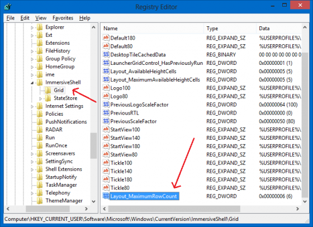
Task: Click the tree pane scroll-down arrow
Action: [x=93, y=201]
